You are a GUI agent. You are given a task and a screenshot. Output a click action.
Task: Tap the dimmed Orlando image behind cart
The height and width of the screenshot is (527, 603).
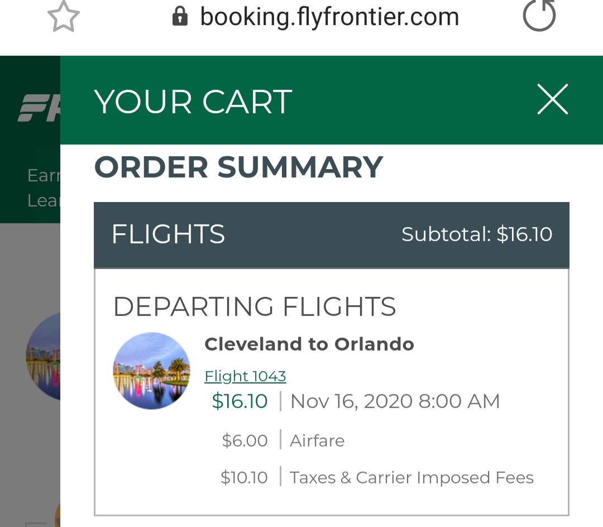(43, 356)
